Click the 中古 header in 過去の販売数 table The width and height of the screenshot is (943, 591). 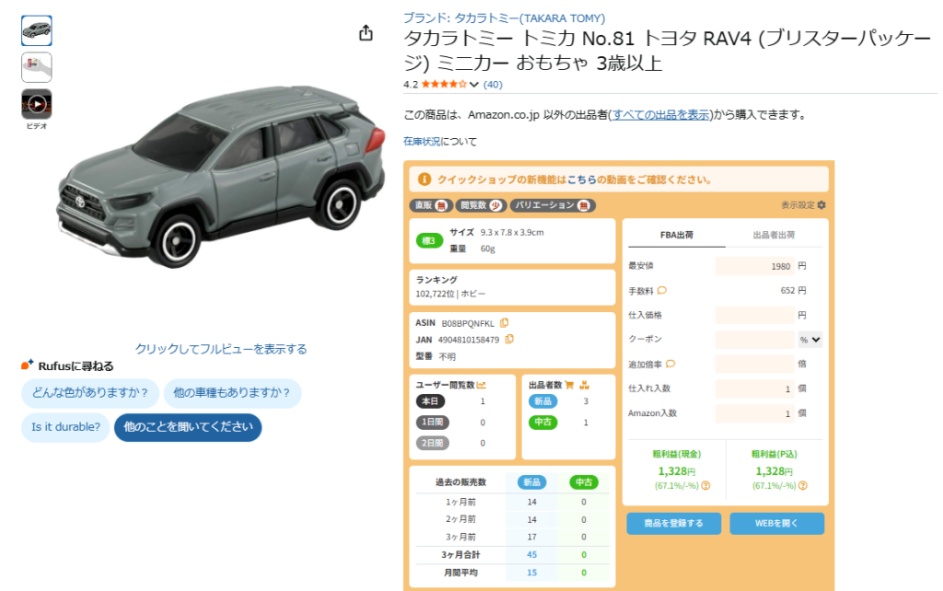tap(583, 482)
